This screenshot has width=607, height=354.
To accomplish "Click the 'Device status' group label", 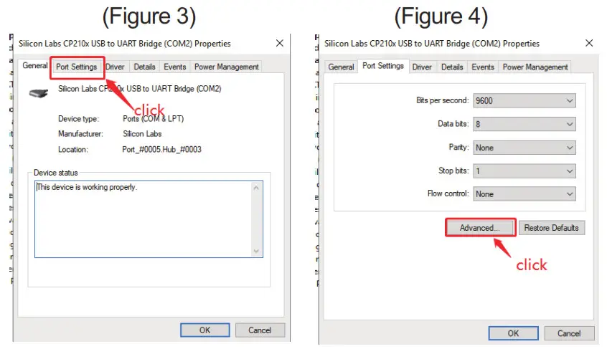I will (x=56, y=173).
